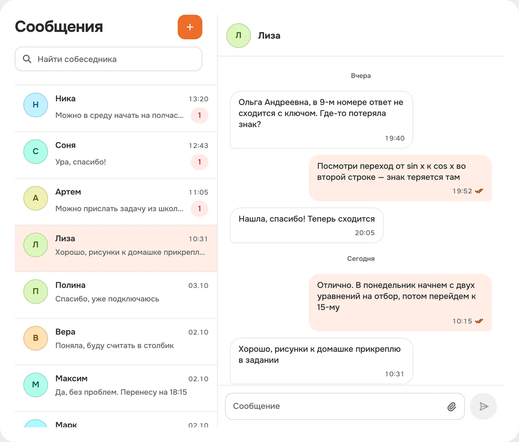Screen dimensions: 519x442
Task: Click the Лиза name in chat header
Action: tap(269, 36)
